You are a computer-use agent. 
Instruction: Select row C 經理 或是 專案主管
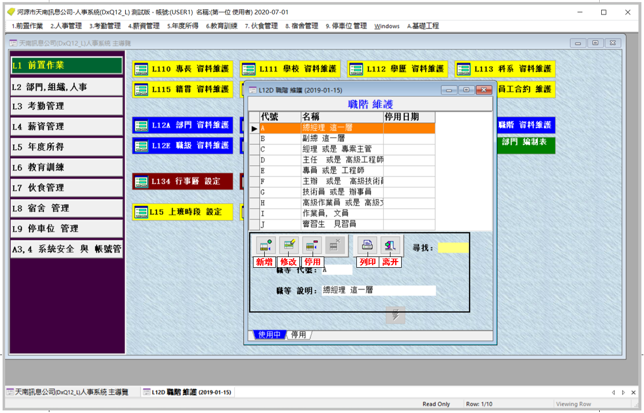[341, 149]
